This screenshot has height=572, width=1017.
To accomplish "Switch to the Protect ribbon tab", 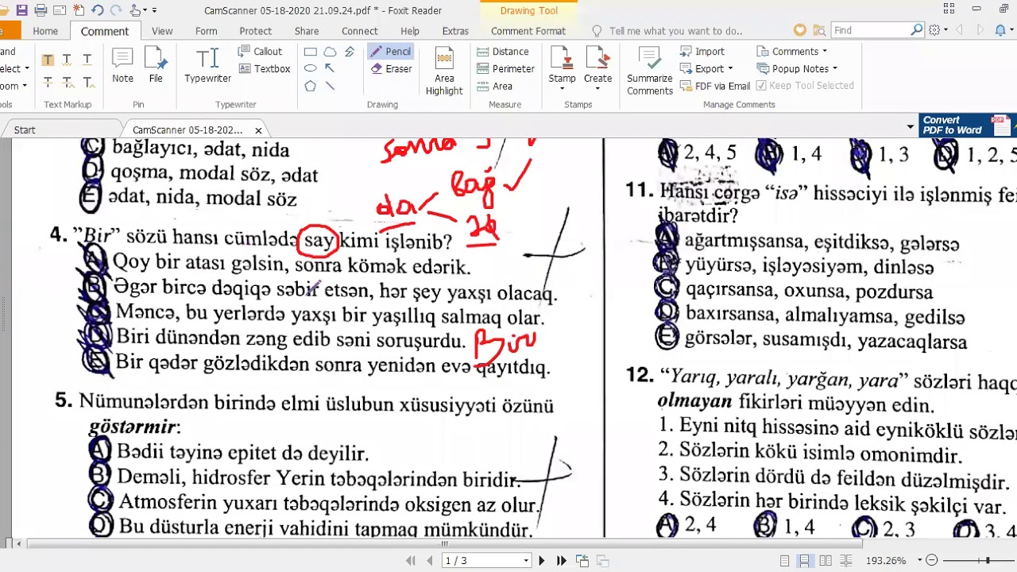I will pyautogui.click(x=255, y=31).
